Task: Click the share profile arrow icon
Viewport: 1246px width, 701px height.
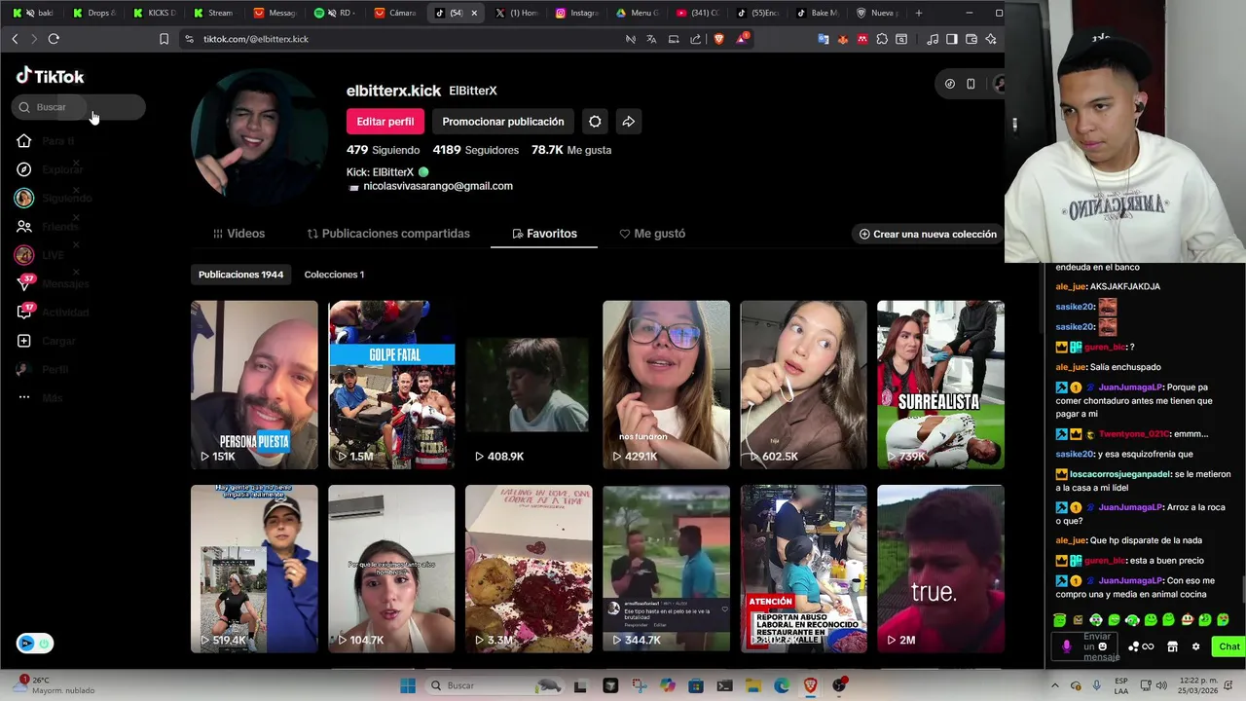Action: pos(629,122)
